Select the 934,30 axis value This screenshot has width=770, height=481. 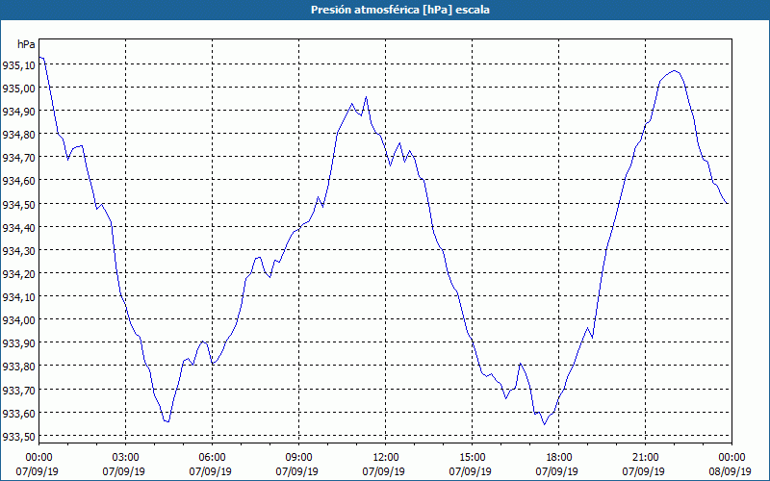18,251
